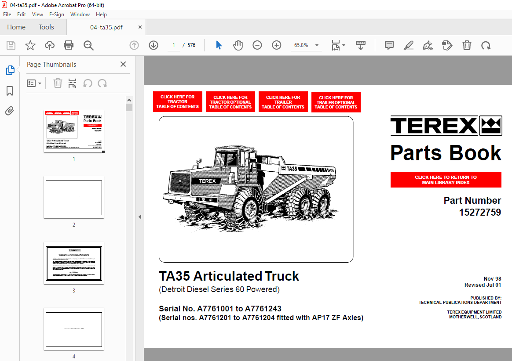The height and width of the screenshot is (361, 512).
Task: Switch to the Tools tab
Action: click(46, 27)
